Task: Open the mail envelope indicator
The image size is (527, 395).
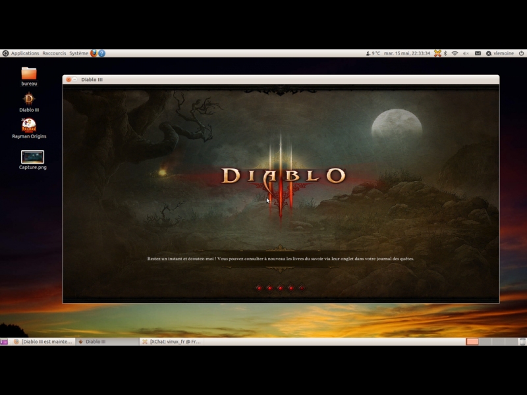Action: [478, 53]
